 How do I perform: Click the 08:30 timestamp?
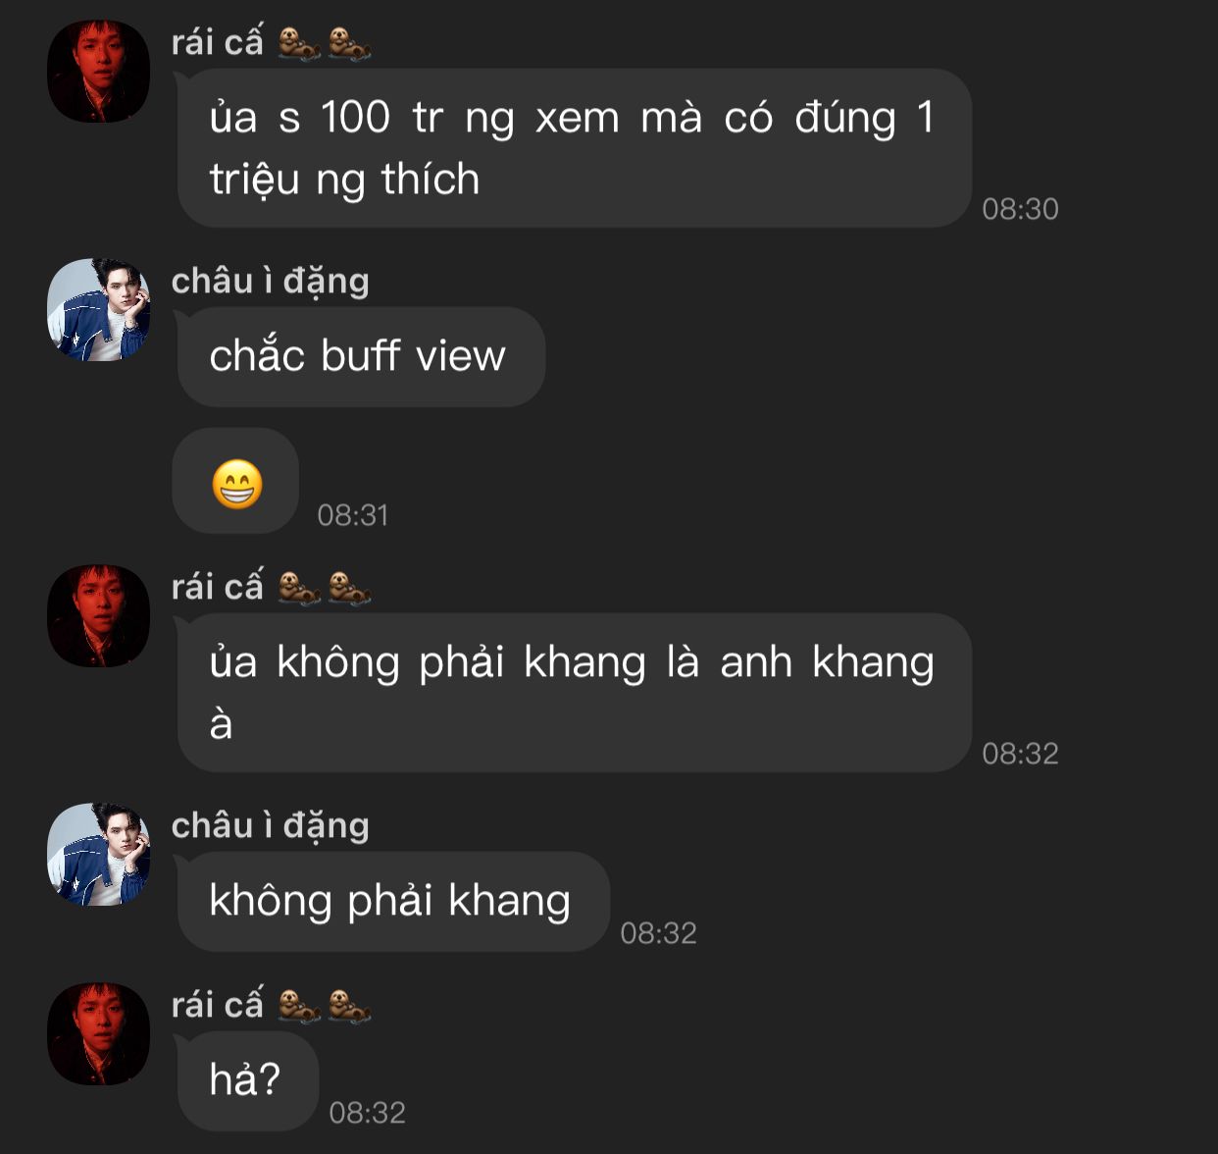click(x=1020, y=209)
